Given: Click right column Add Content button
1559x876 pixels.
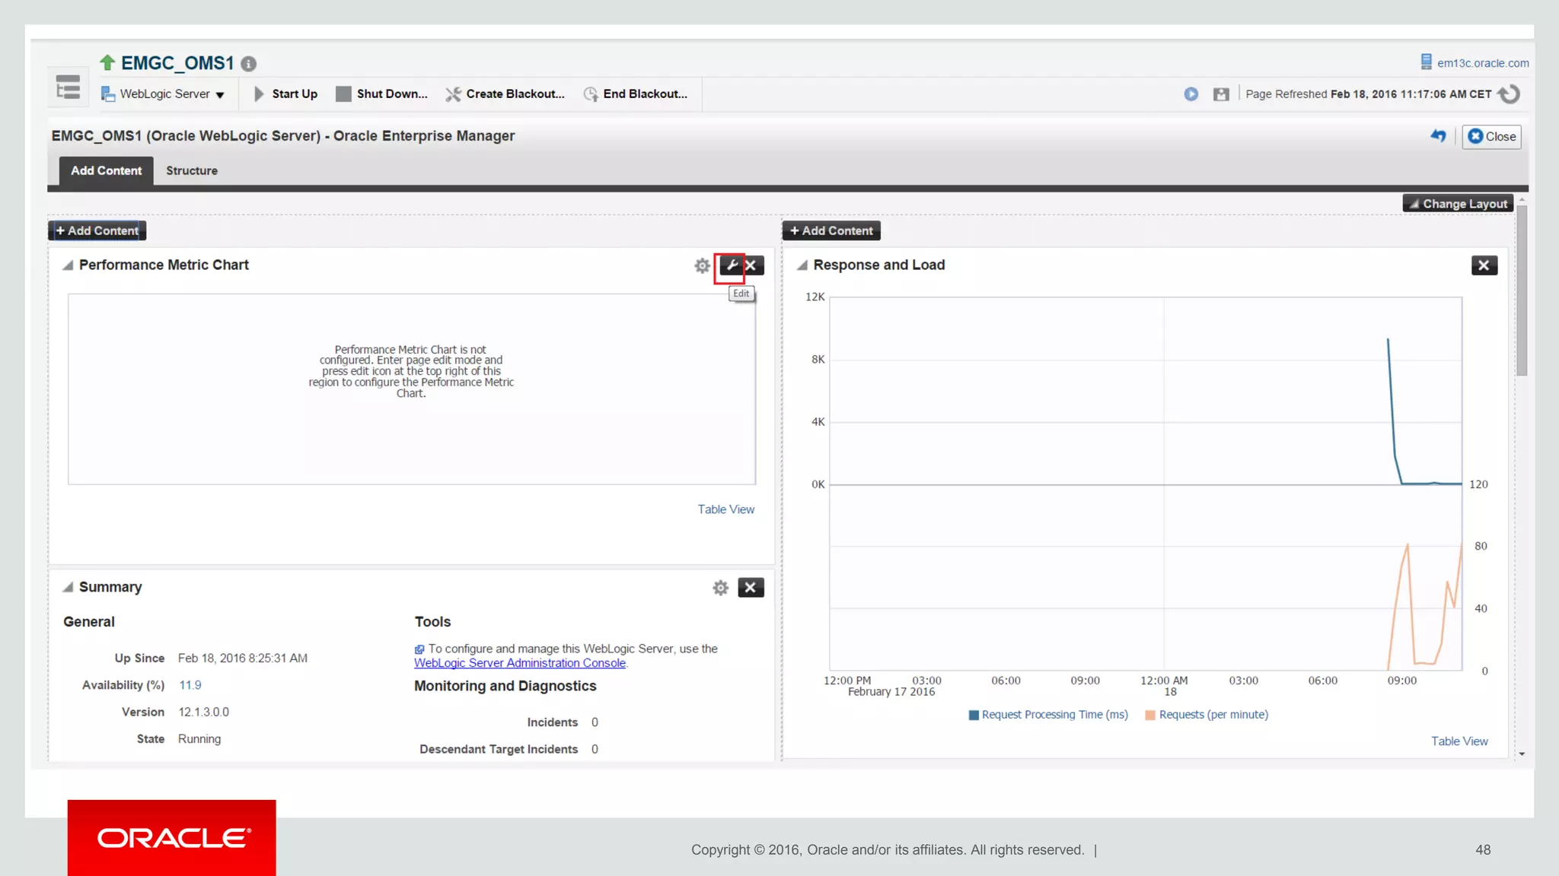Looking at the screenshot, I should click(831, 231).
